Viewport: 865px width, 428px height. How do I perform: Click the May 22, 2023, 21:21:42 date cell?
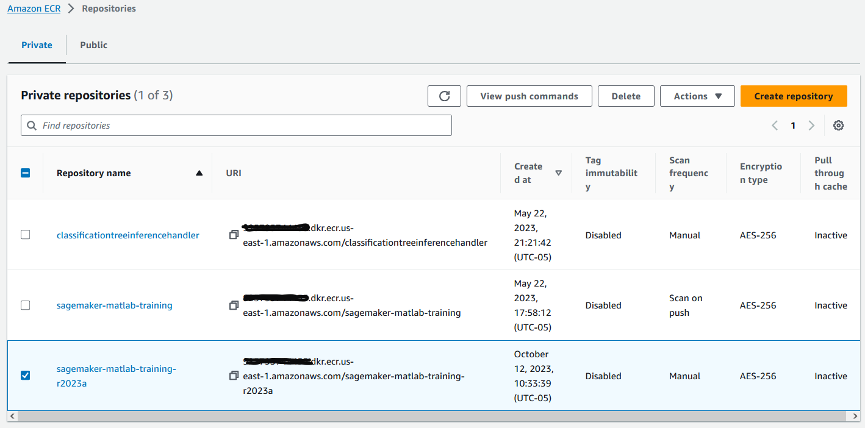533,235
